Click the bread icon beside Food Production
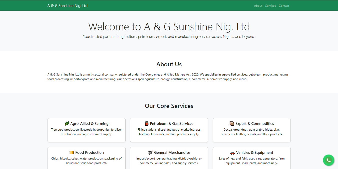Screen dimensions: 338x169 pyautogui.click(x=72, y=153)
